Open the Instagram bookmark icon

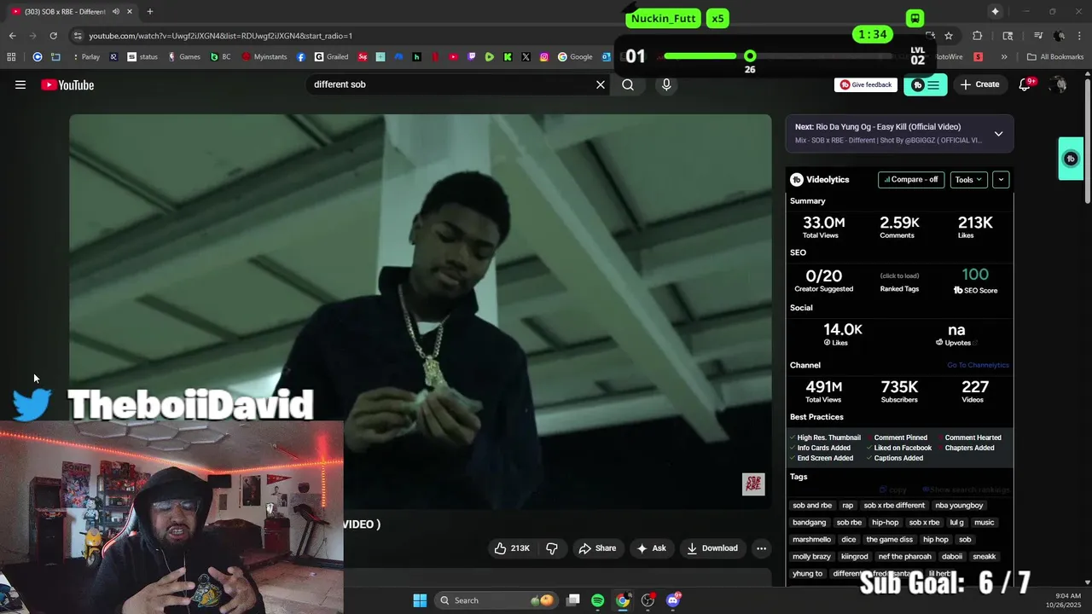click(x=543, y=57)
